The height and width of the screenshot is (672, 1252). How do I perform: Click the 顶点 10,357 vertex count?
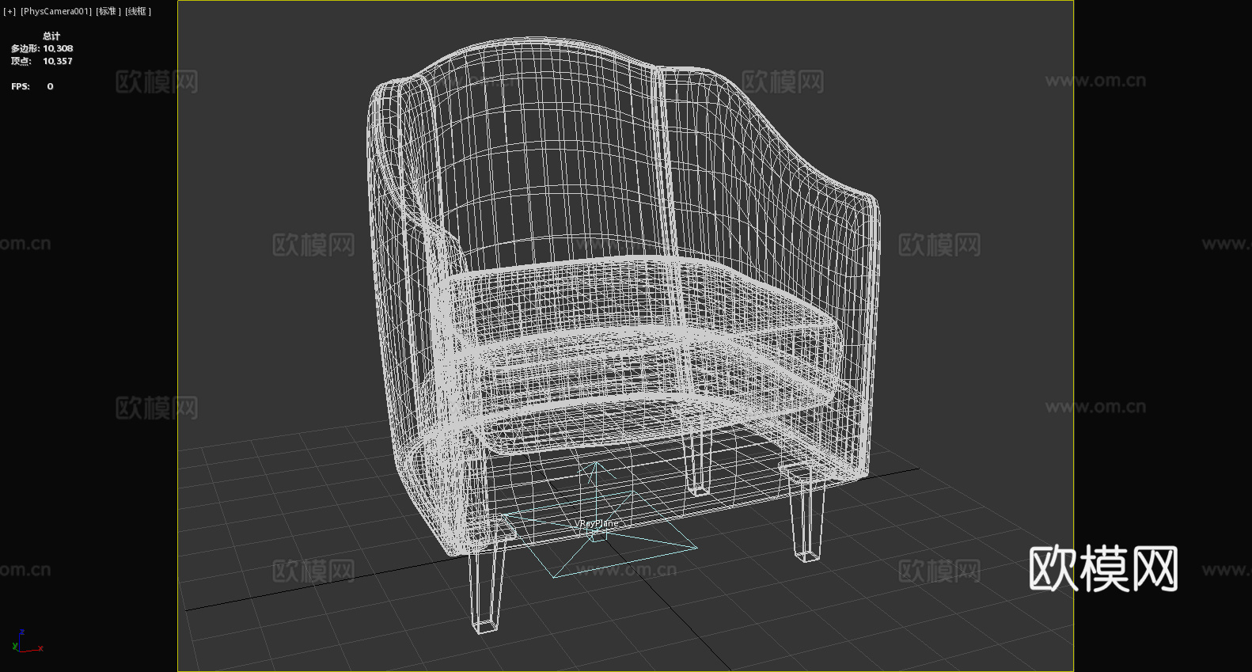pos(42,61)
